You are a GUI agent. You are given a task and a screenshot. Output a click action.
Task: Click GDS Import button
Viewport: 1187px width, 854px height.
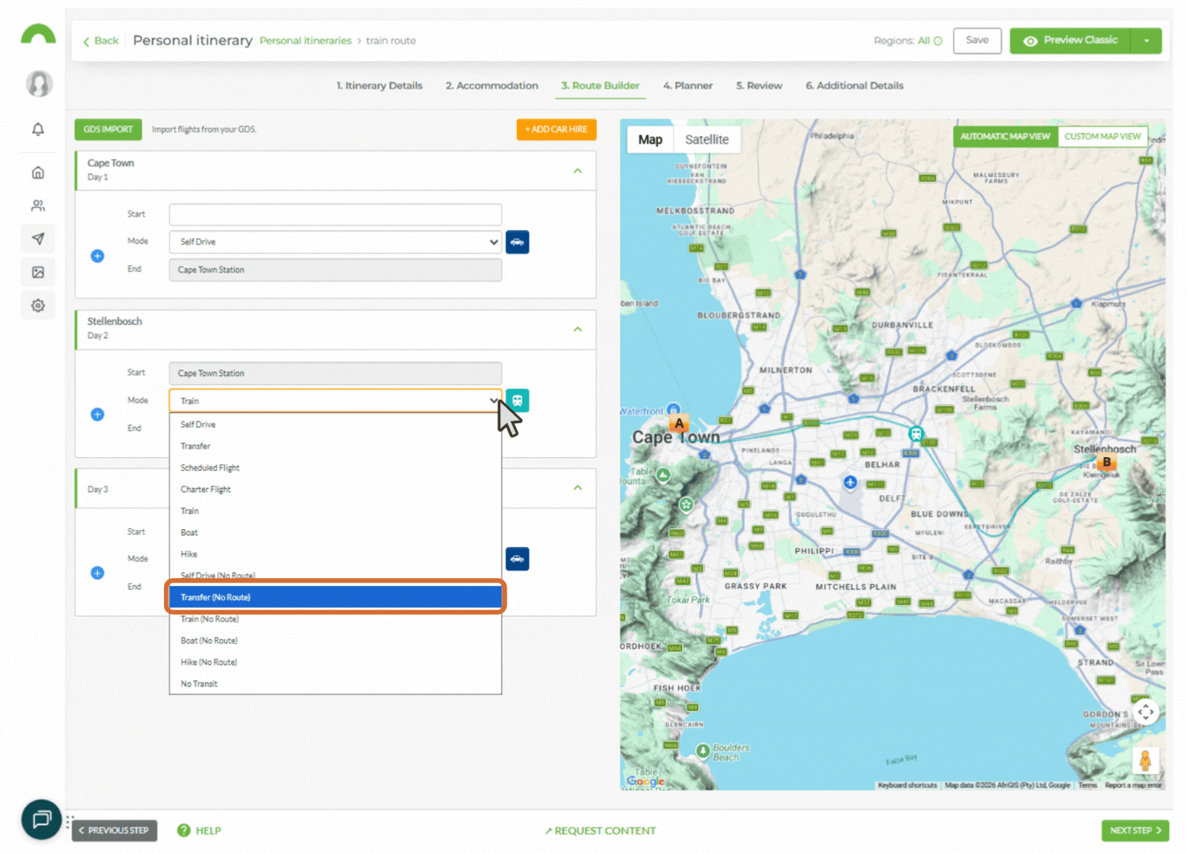tap(108, 129)
